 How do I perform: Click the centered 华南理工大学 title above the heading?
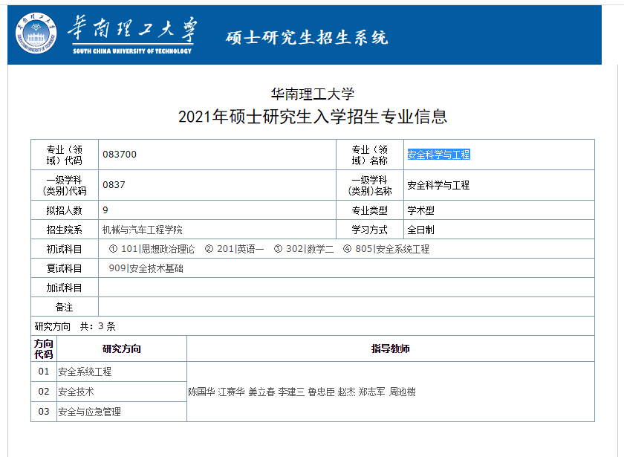[x=313, y=94]
